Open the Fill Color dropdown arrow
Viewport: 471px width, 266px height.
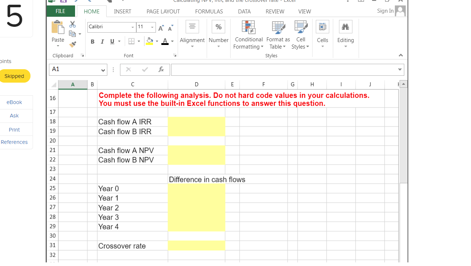(156, 41)
